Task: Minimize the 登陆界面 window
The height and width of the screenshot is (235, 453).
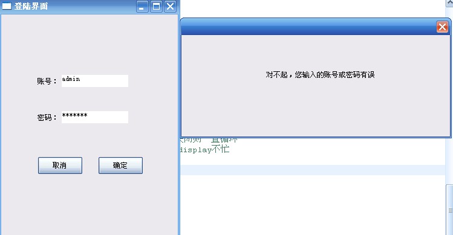Action: pyautogui.click(x=142, y=7)
